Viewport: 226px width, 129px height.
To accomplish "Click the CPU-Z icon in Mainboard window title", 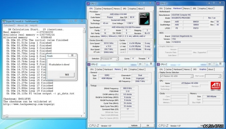I will pos(158,3).
